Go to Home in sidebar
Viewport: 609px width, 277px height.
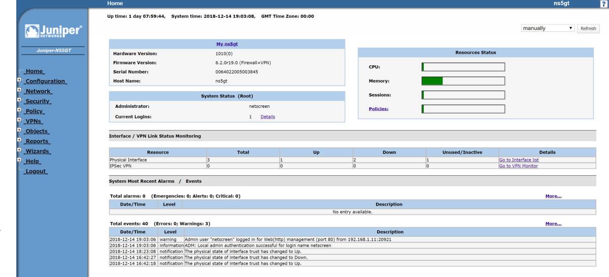35,71
